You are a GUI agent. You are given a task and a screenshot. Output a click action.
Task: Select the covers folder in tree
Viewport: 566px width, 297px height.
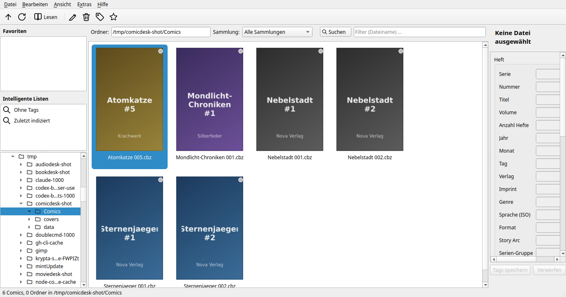51,219
